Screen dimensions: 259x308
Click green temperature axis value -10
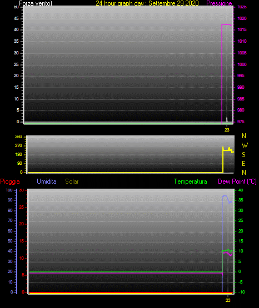(241, 292)
